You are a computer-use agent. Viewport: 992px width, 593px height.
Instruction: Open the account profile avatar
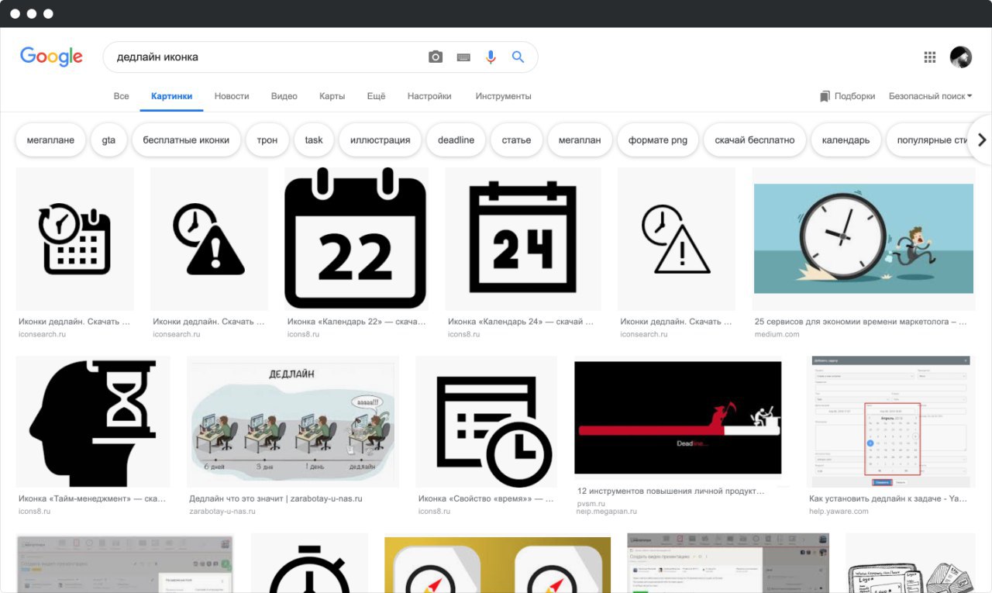click(x=961, y=57)
